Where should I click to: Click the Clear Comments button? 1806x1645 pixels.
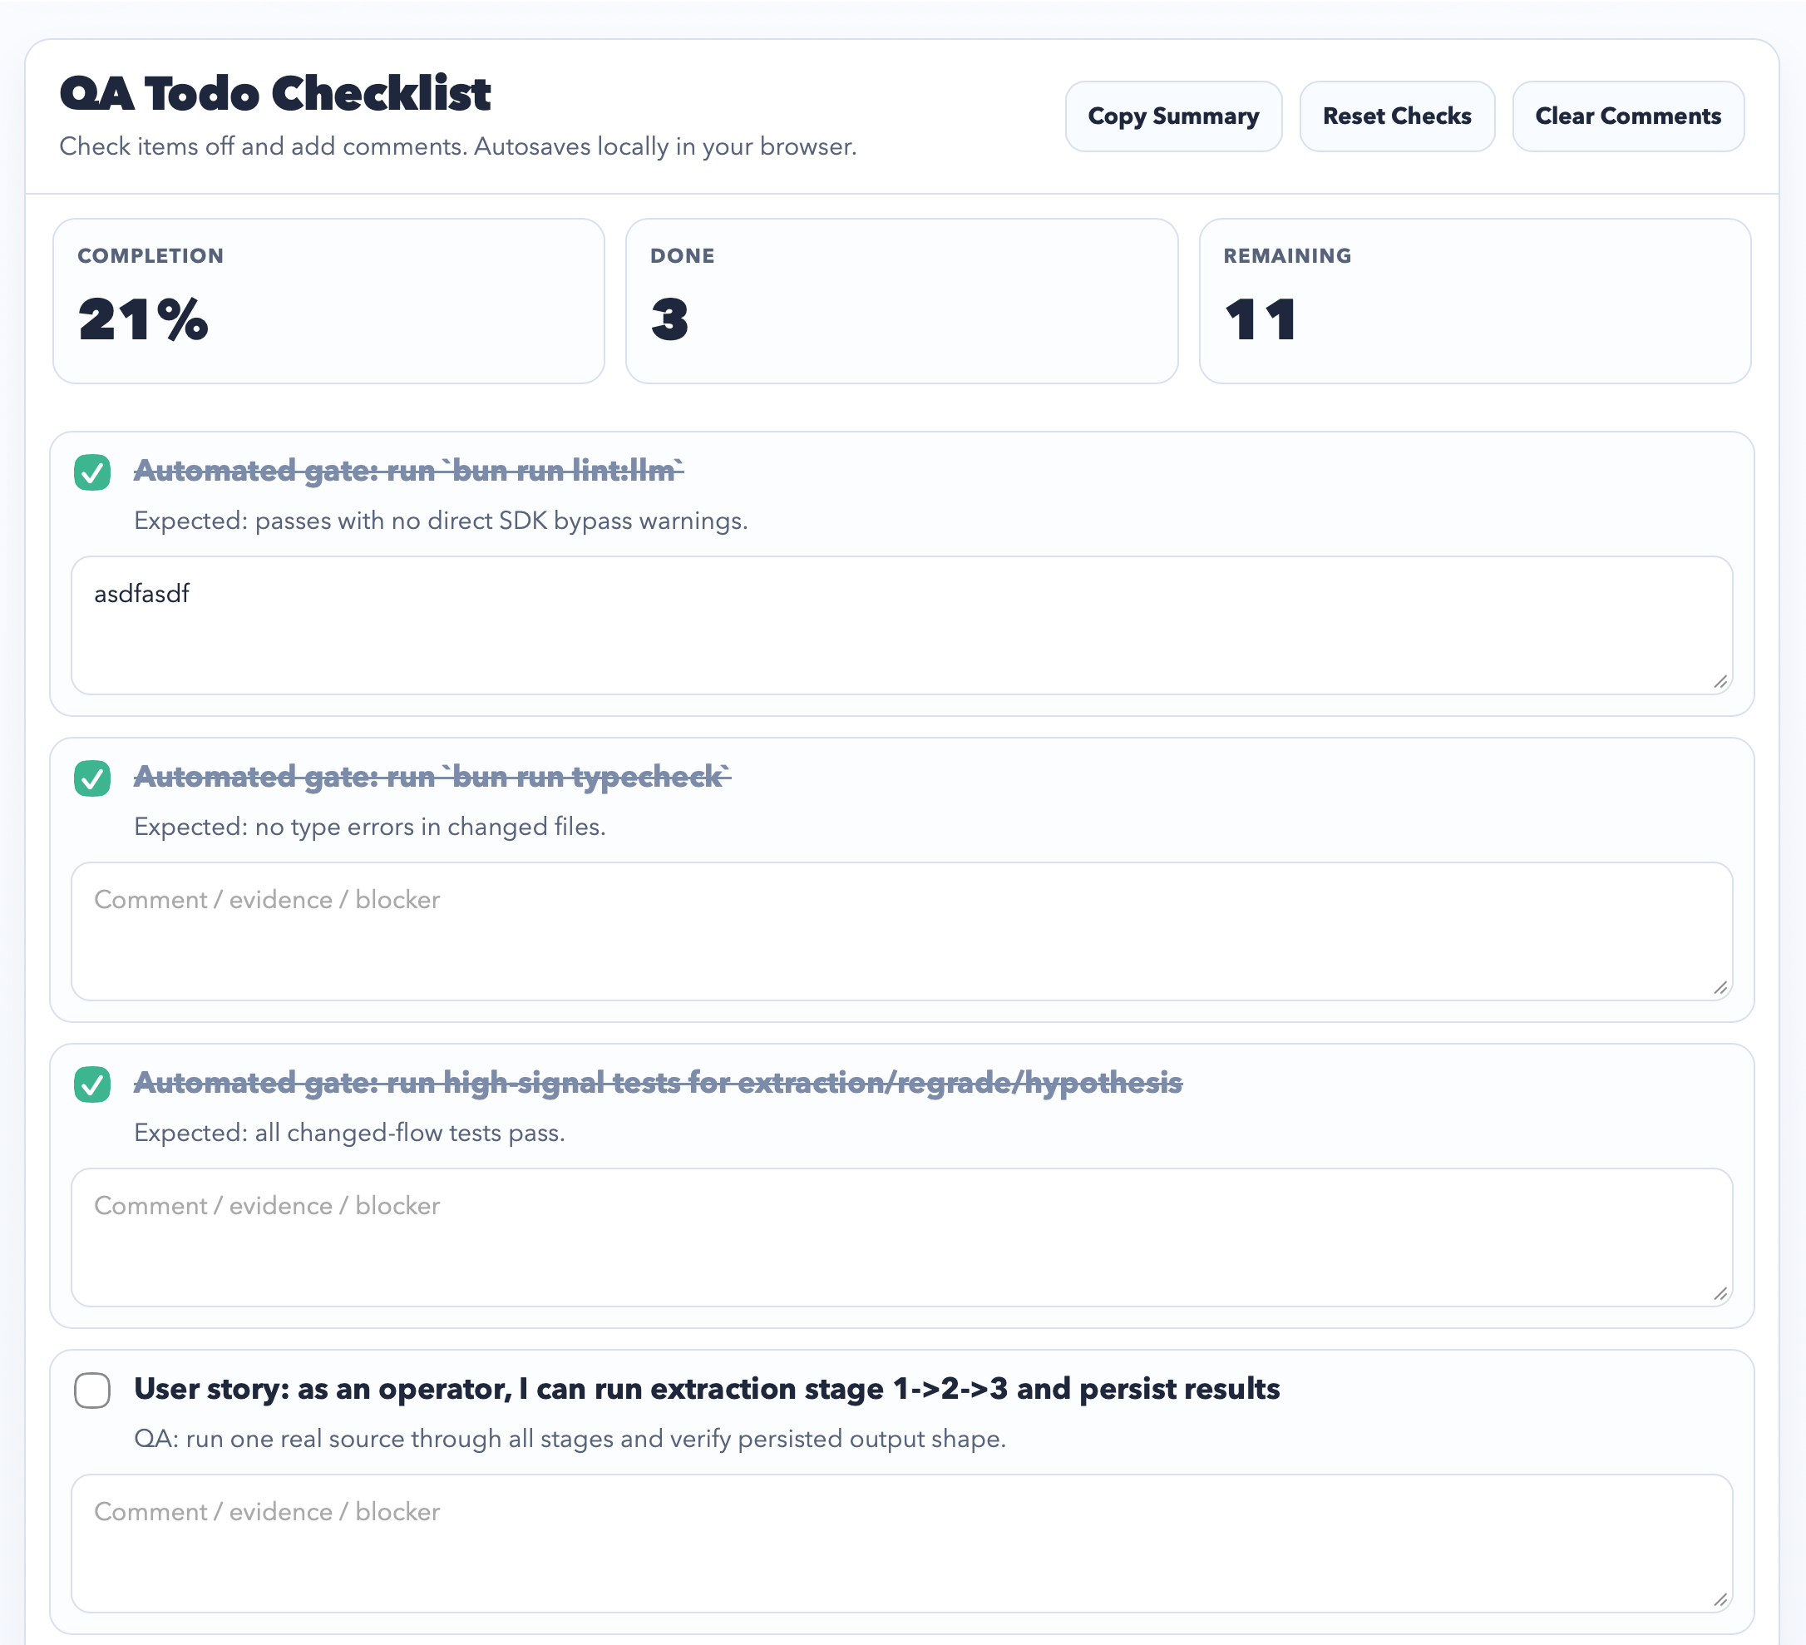1627,116
